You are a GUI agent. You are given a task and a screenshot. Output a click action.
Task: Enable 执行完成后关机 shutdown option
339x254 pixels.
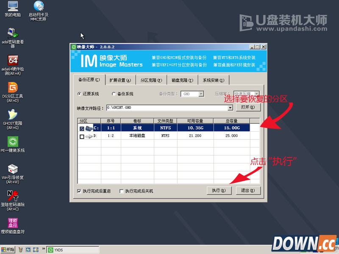point(122,190)
